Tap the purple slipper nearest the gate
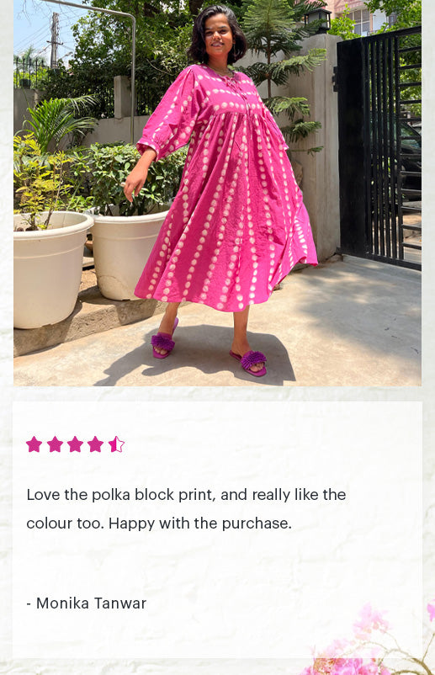This screenshot has width=435, height=675. point(250,363)
